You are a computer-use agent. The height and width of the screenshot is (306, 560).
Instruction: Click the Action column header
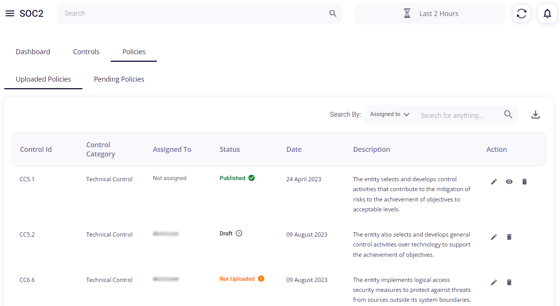[x=497, y=149]
